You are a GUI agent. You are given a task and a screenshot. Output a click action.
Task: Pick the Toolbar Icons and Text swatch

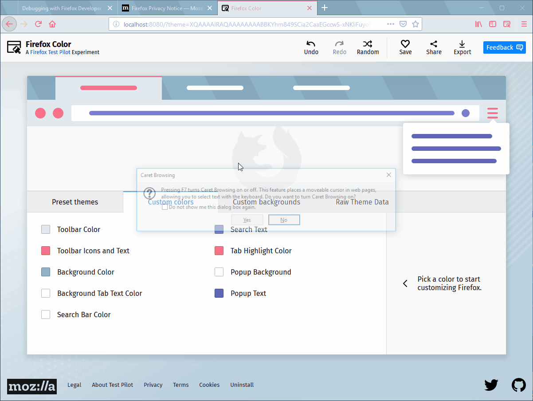coord(46,251)
